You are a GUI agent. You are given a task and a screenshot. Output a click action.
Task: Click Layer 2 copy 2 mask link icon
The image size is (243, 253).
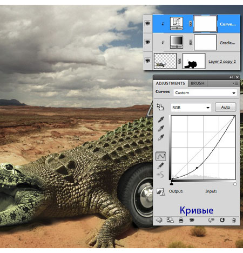pos(179,61)
